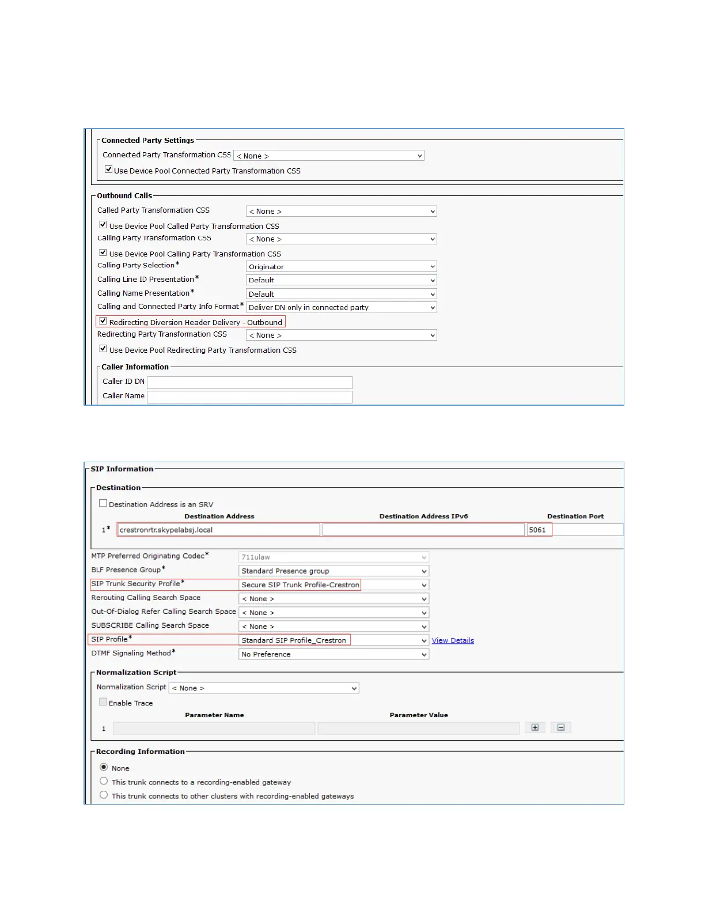
Task: Select trunk connects to recording-enabled gateway
Action: coord(104,781)
